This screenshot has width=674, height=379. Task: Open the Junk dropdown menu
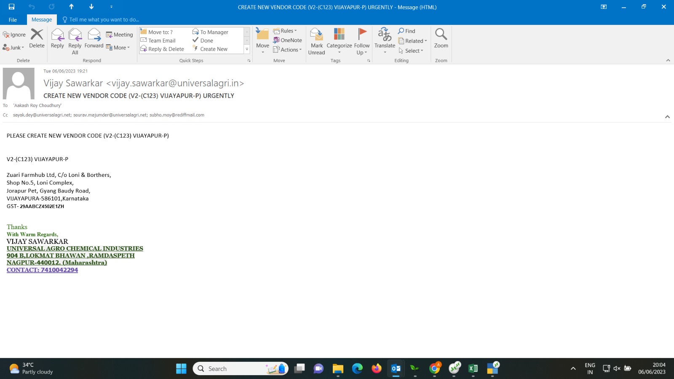(x=13, y=48)
